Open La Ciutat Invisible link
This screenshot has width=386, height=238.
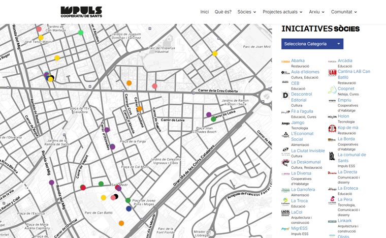coord(308,151)
